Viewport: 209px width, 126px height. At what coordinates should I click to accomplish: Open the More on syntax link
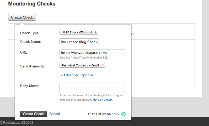(103, 100)
